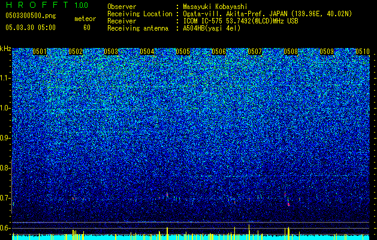Click the 1.0 frequency axis label
377x240 pixels.
pyautogui.click(x=5, y=108)
